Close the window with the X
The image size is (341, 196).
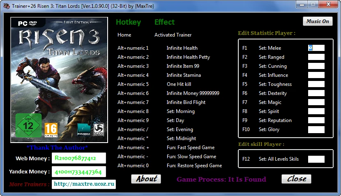click(328, 4)
